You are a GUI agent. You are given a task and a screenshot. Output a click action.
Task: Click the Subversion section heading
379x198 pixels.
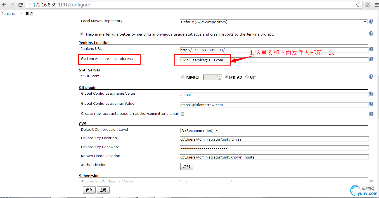tap(89, 176)
